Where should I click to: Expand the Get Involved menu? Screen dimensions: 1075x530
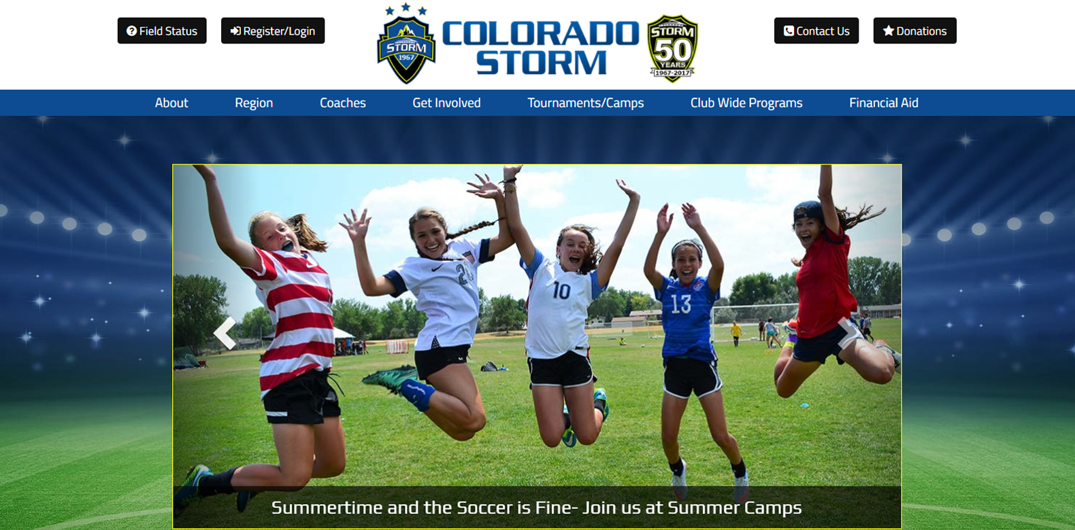pyautogui.click(x=446, y=103)
